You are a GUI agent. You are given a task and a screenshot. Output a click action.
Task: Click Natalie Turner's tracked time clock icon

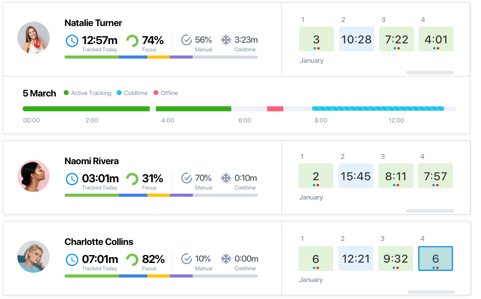[x=72, y=41]
